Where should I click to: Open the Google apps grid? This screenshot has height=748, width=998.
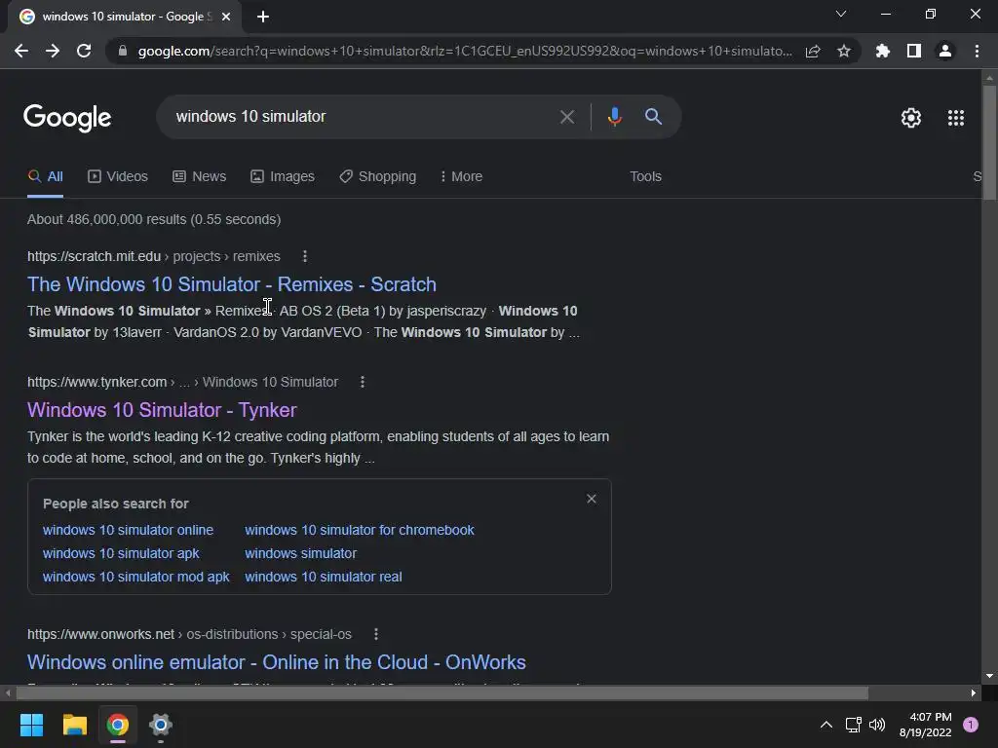pyautogui.click(x=955, y=118)
